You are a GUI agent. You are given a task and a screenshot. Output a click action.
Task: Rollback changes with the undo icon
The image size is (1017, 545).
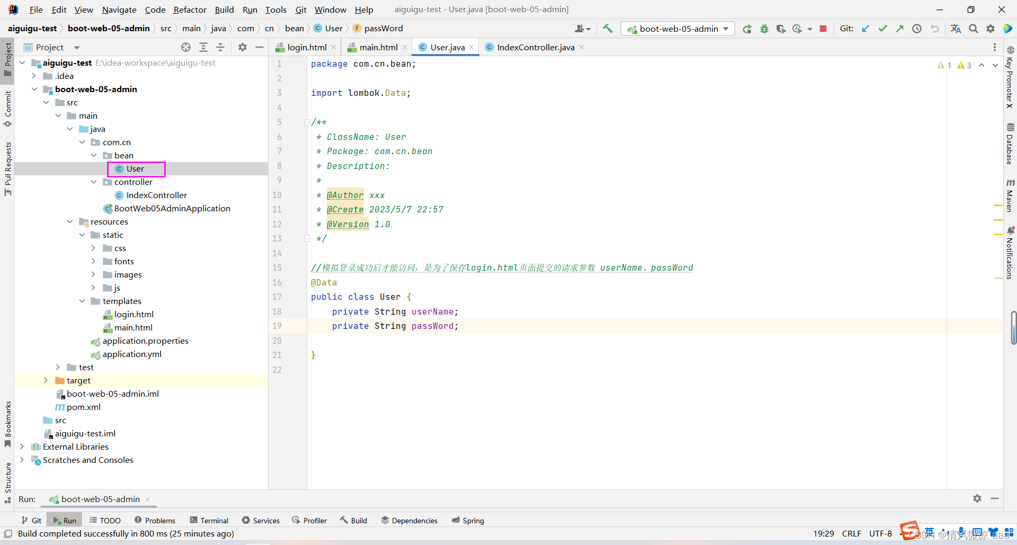(934, 29)
